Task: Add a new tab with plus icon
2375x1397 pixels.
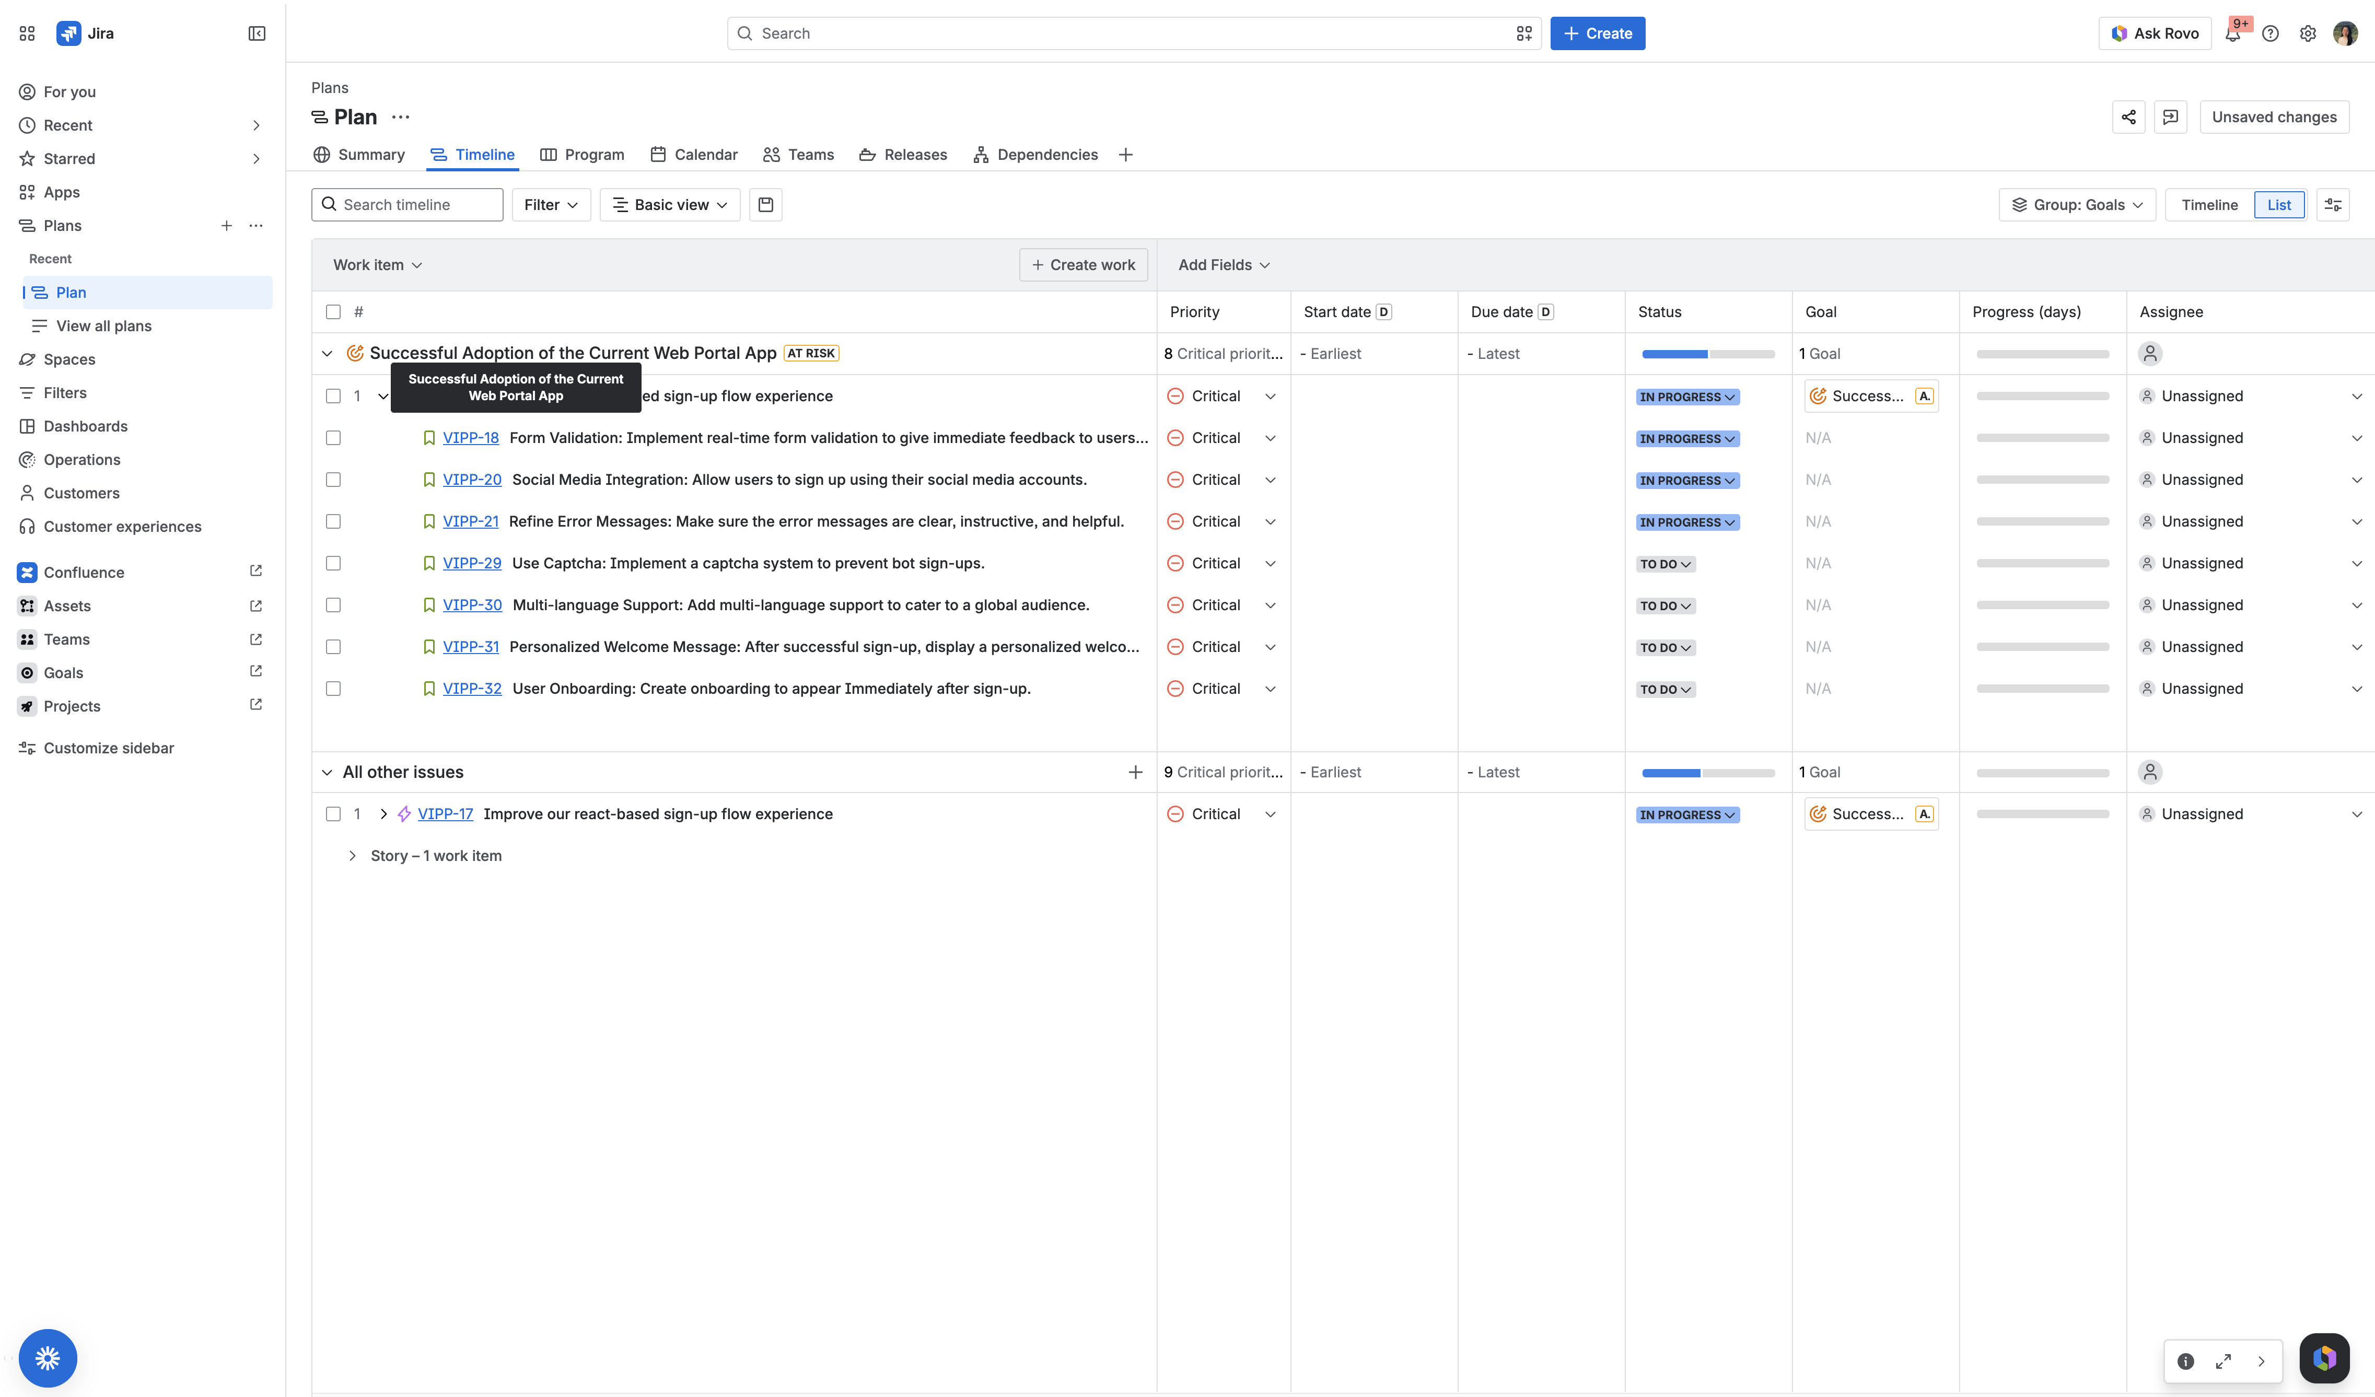Action: 1125,155
